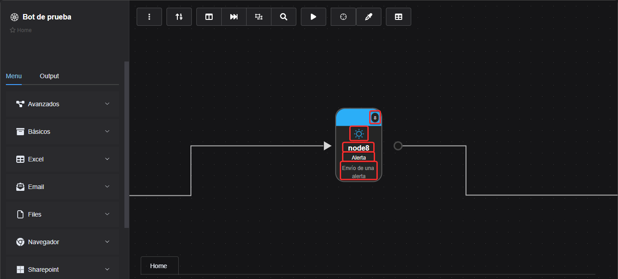Click the Bot de prueba title
The width and height of the screenshot is (618, 279).
pos(47,17)
